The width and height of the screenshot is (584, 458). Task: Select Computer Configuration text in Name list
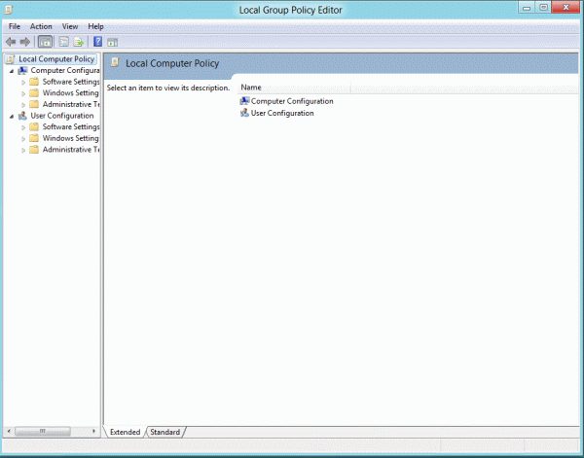(292, 101)
